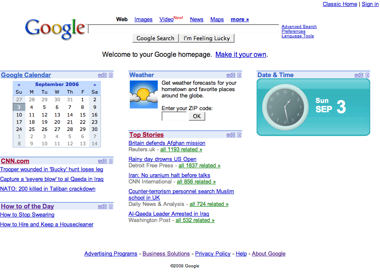Go to previous month in calendar
380x272 pixels.
point(19,85)
